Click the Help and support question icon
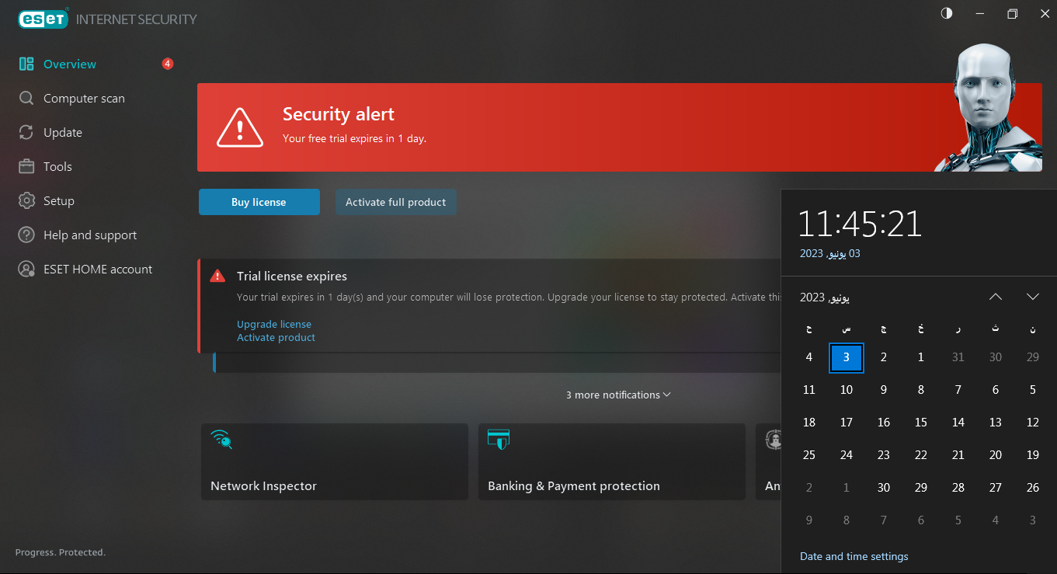Image resolution: width=1057 pixels, height=574 pixels. (26, 235)
